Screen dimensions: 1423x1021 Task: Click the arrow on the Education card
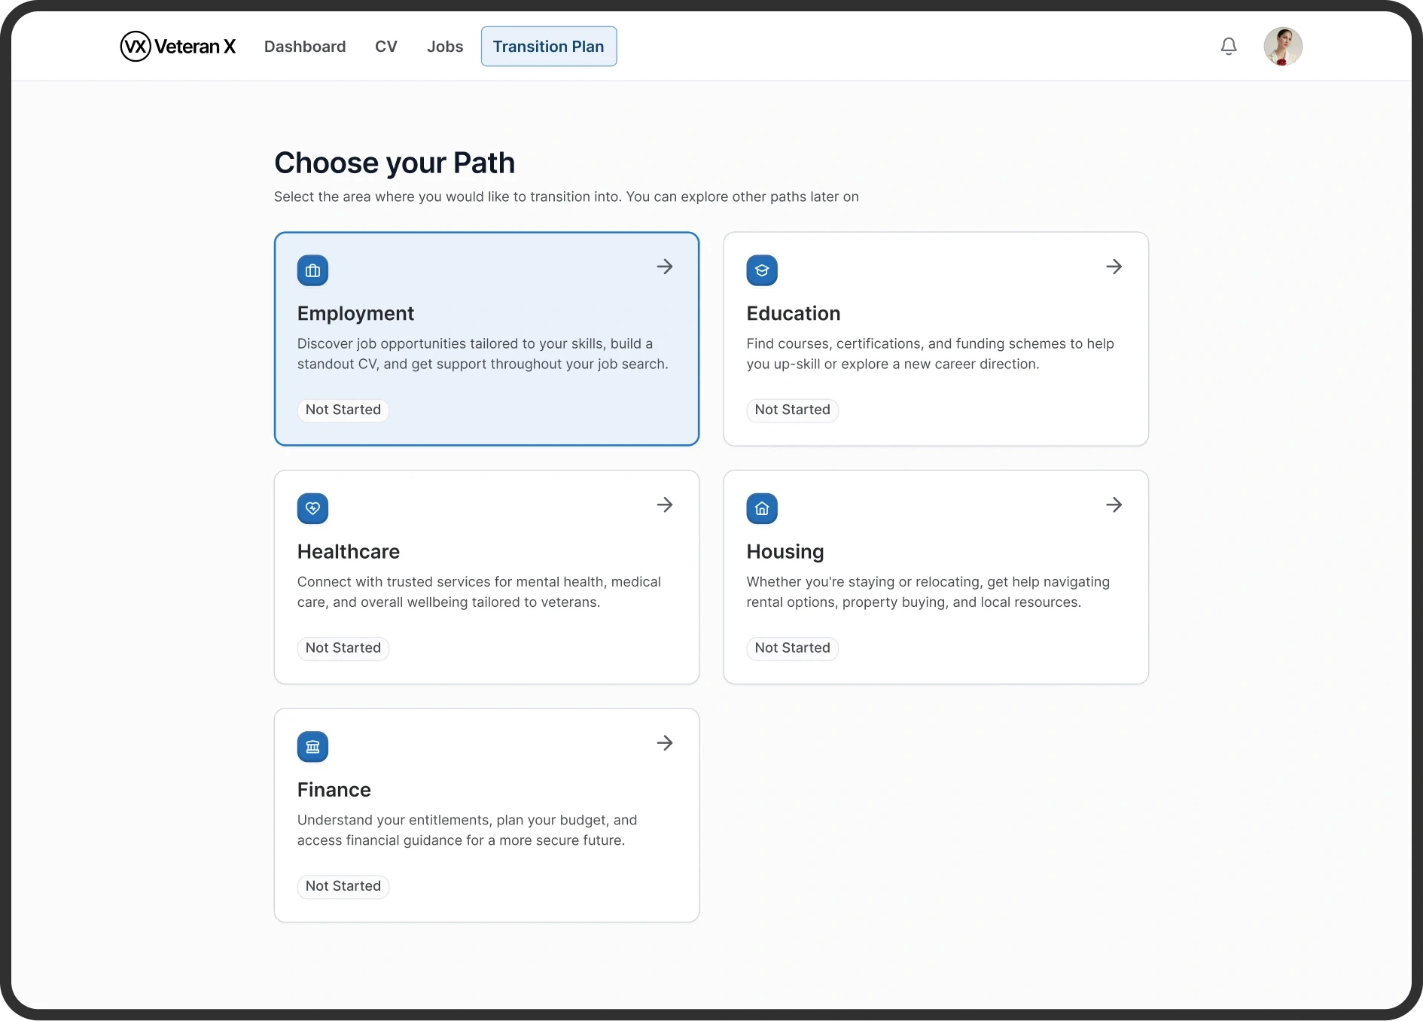[1114, 267]
